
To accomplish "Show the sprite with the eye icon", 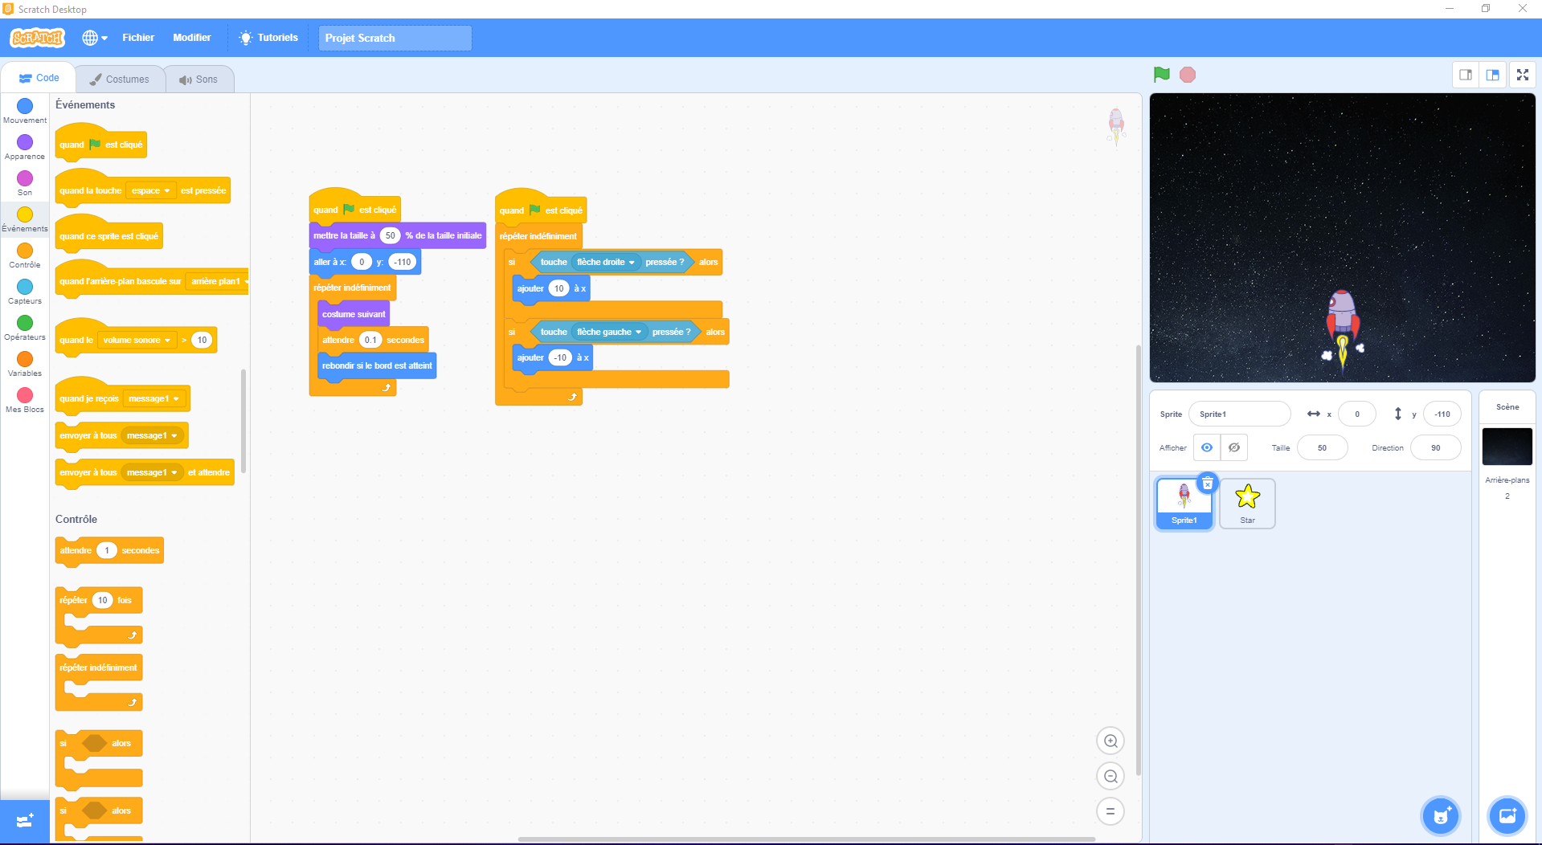I will tap(1206, 447).
